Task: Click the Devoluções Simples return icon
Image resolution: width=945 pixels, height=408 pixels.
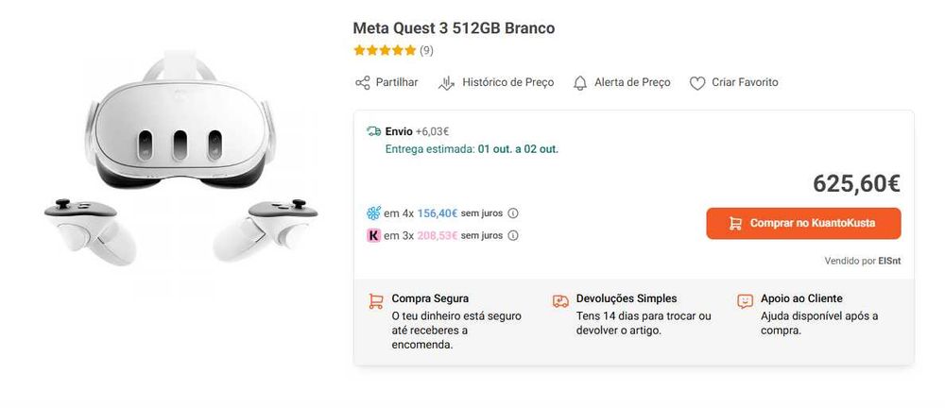Action: point(560,301)
